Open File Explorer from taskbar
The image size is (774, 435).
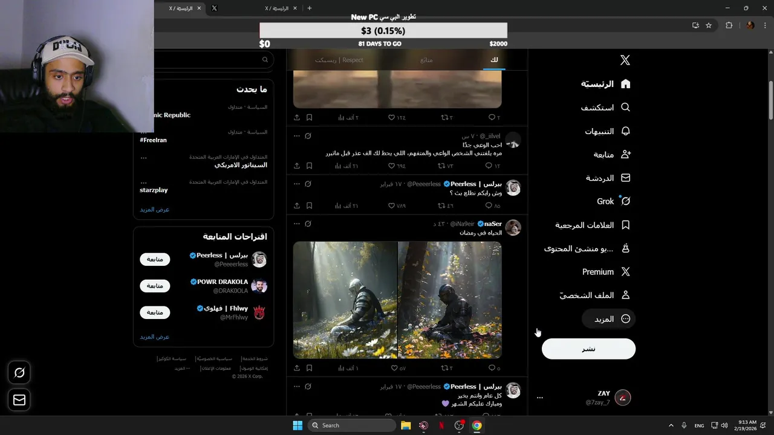406,425
